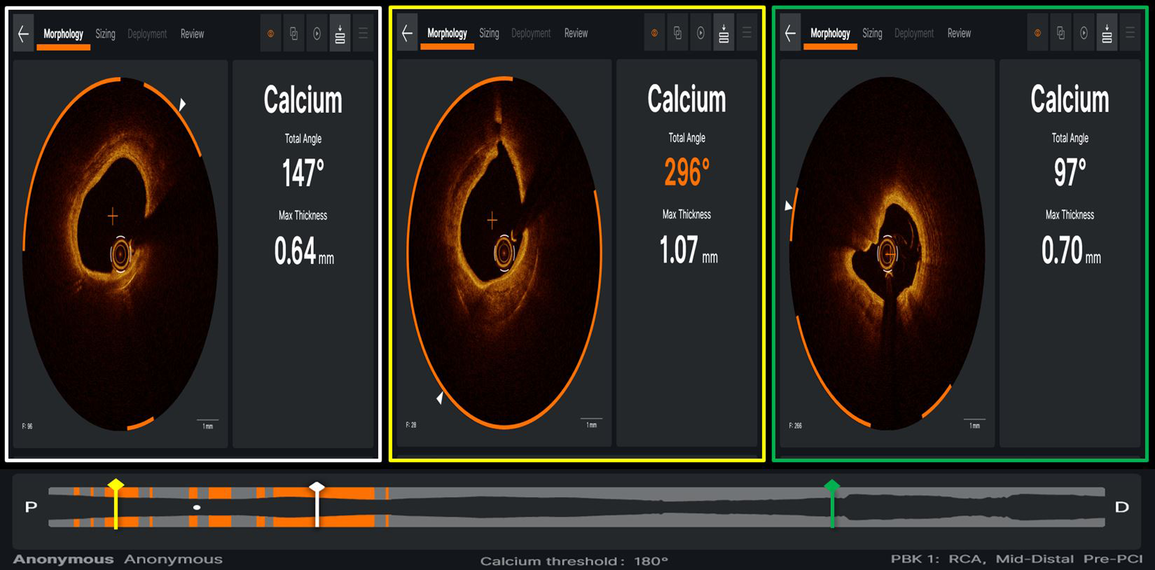Click the back arrow in the yellow-framed panel
This screenshot has width=1155, height=570.
(408, 34)
